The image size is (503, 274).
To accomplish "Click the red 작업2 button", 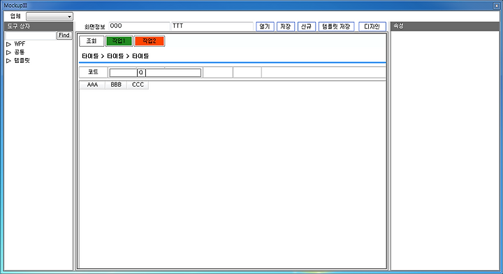I will pos(150,41).
